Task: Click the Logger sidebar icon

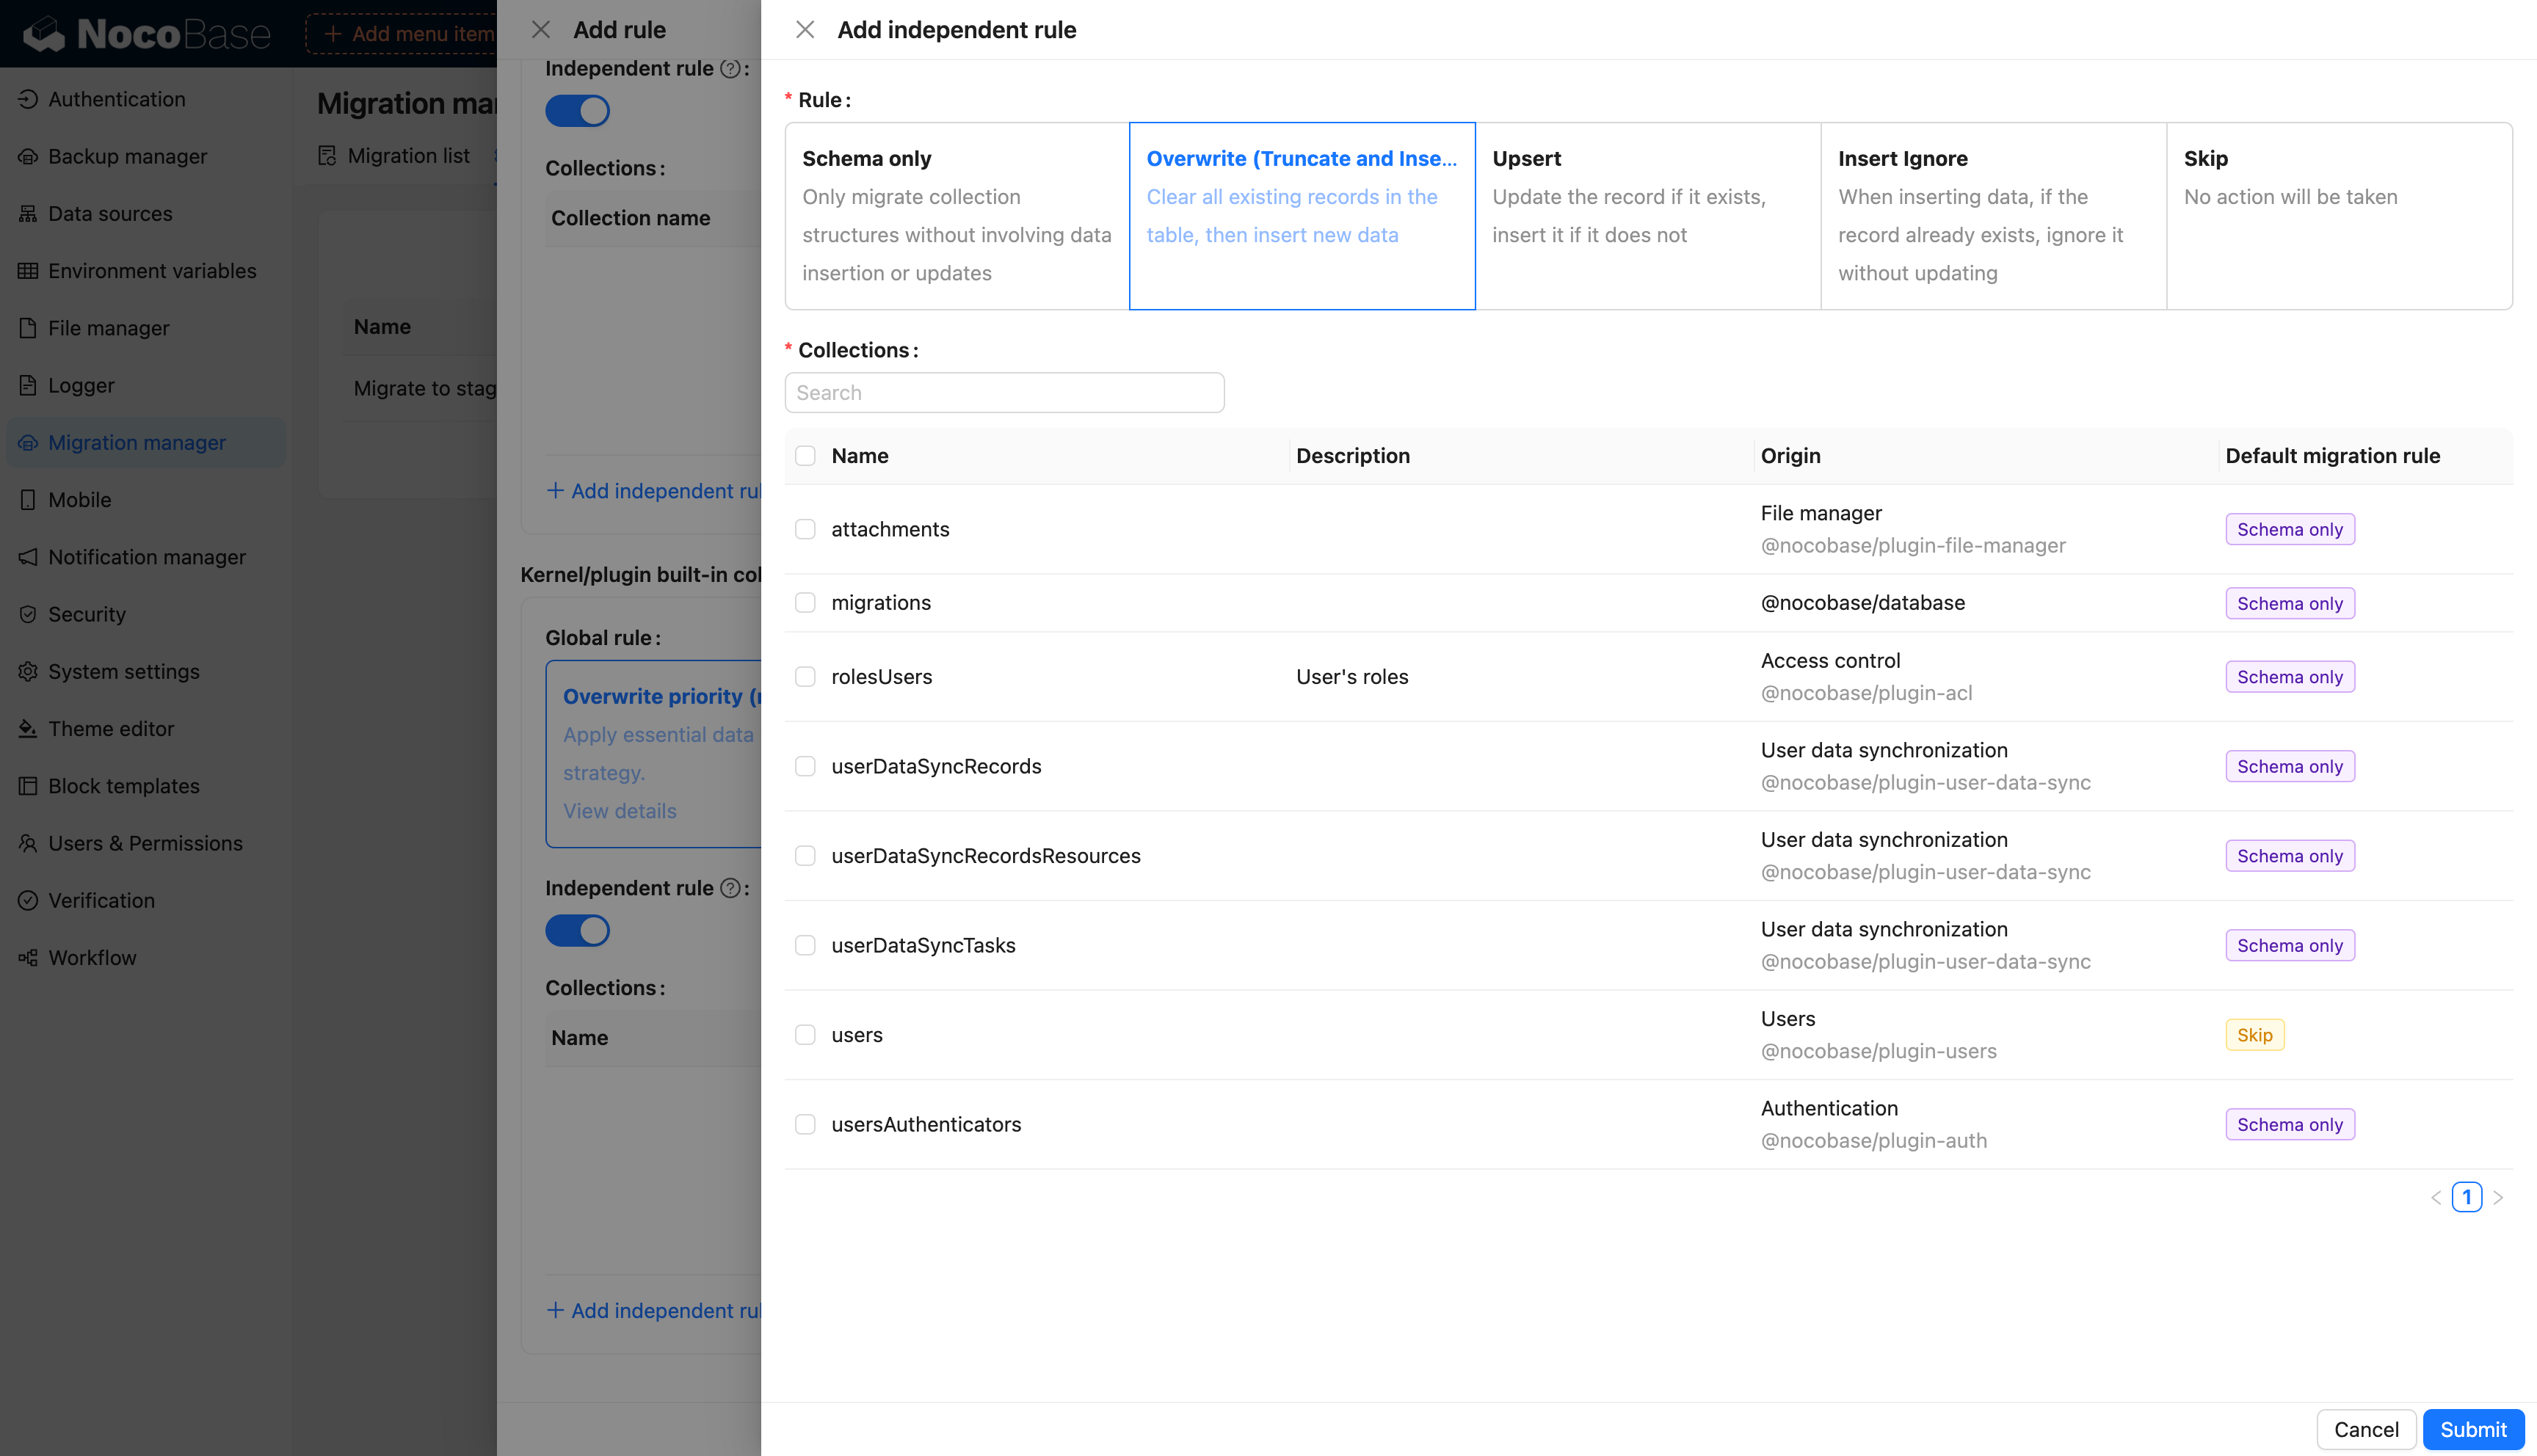Action: pyautogui.click(x=28, y=386)
